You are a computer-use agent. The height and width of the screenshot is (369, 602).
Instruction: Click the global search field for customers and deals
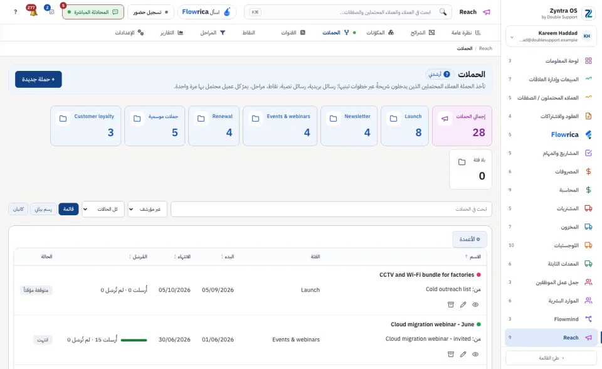click(348, 12)
